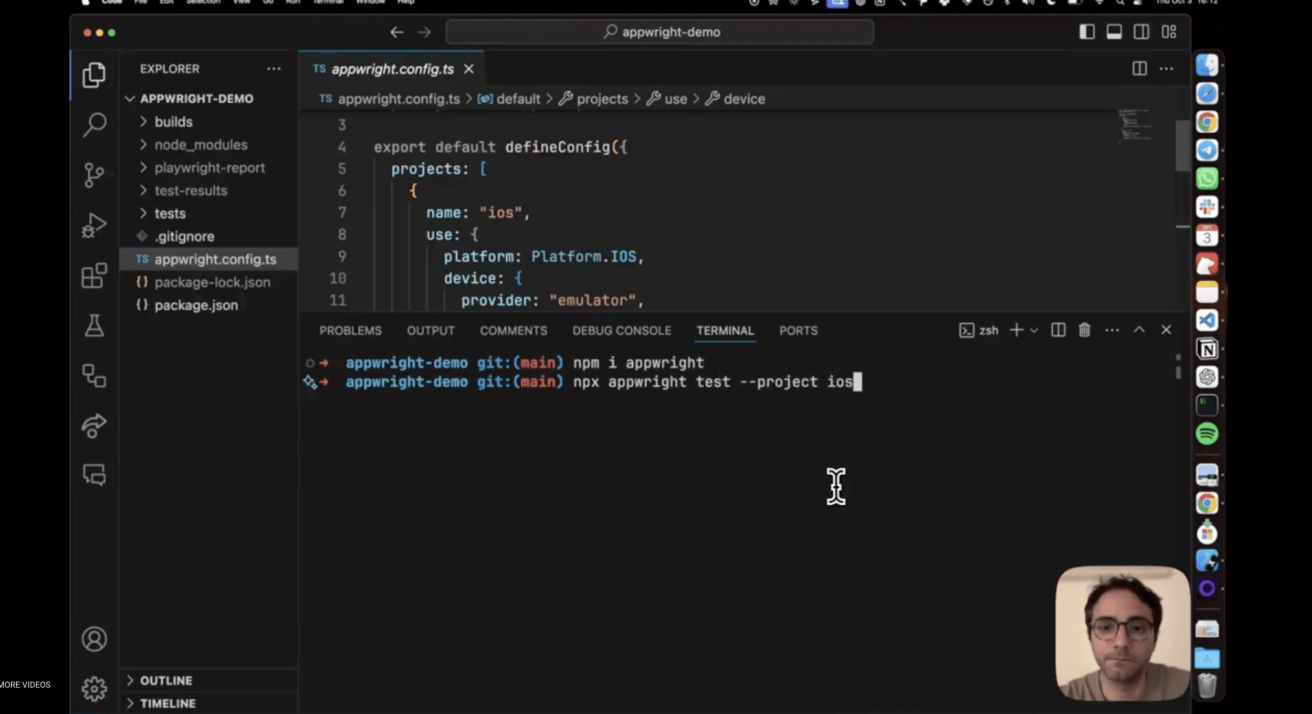Open the Testing flask view
Viewport: 1312px width, 714px height.
[x=94, y=325]
